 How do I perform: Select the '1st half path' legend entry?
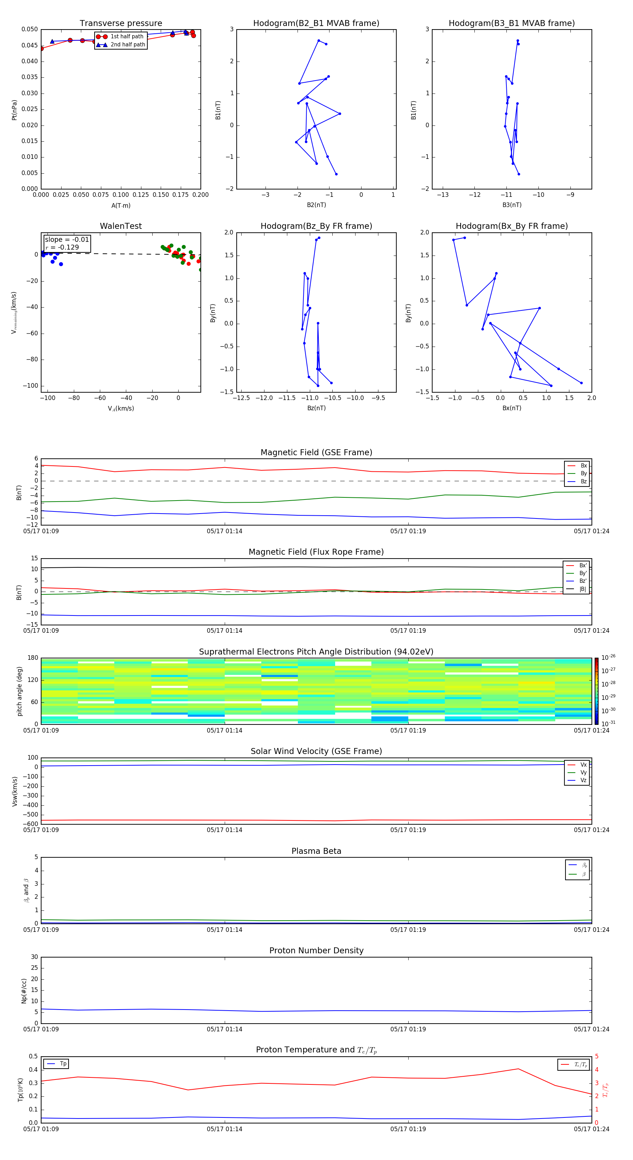pos(120,37)
